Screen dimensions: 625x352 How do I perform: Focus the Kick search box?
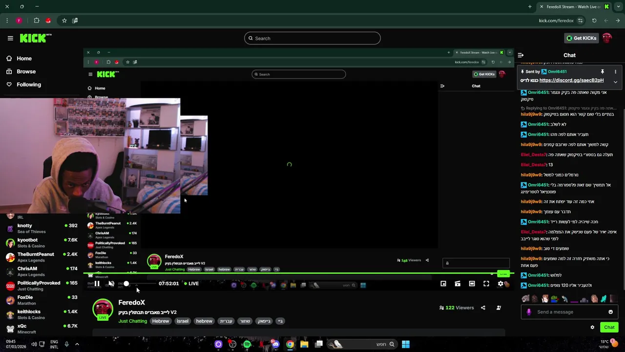(x=312, y=38)
